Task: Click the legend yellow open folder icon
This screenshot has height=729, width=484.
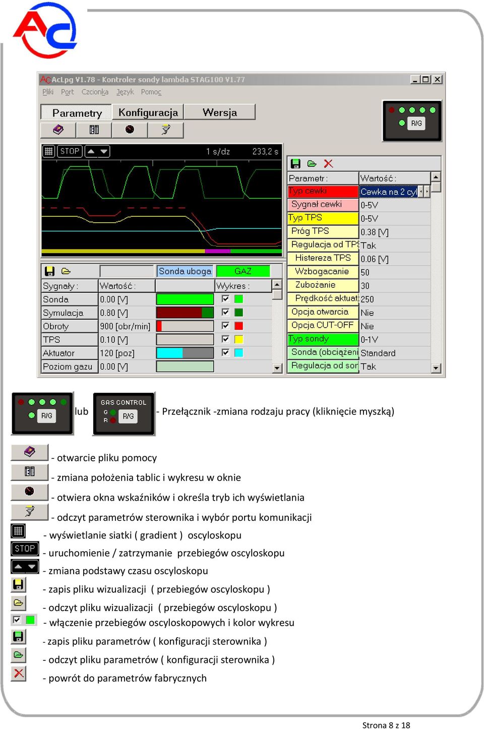Action: click(18, 603)
